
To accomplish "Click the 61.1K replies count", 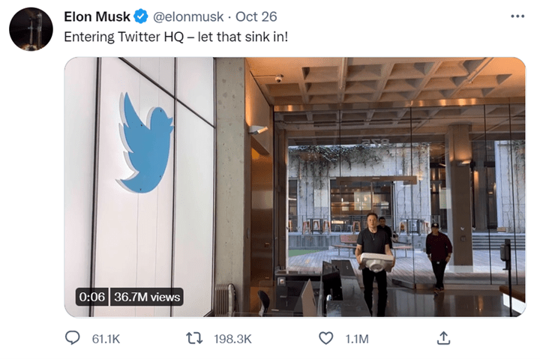I will pyautogui.click(x=106, y=340).
